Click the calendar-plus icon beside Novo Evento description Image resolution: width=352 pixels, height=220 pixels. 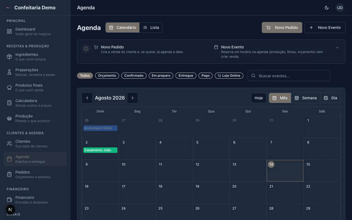click(216, 47)
